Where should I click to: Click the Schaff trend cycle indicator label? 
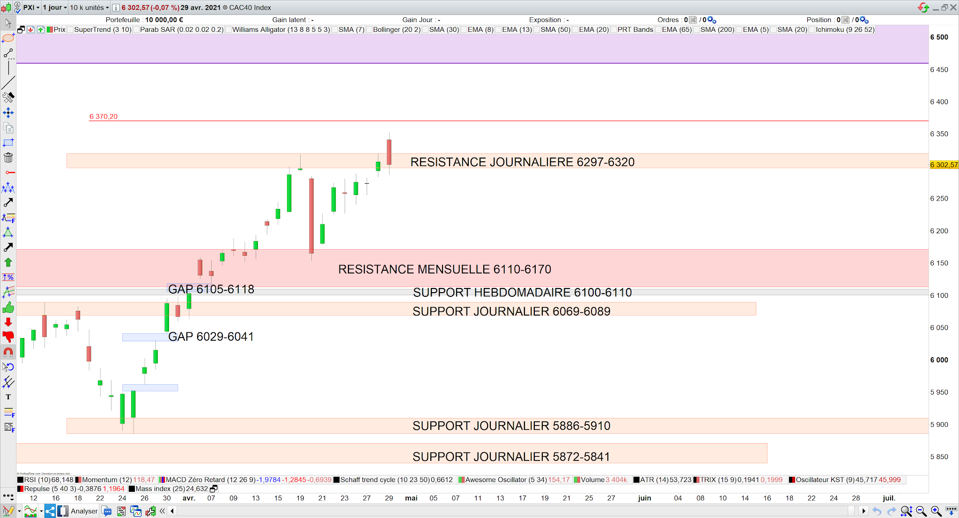coord(385,480)
